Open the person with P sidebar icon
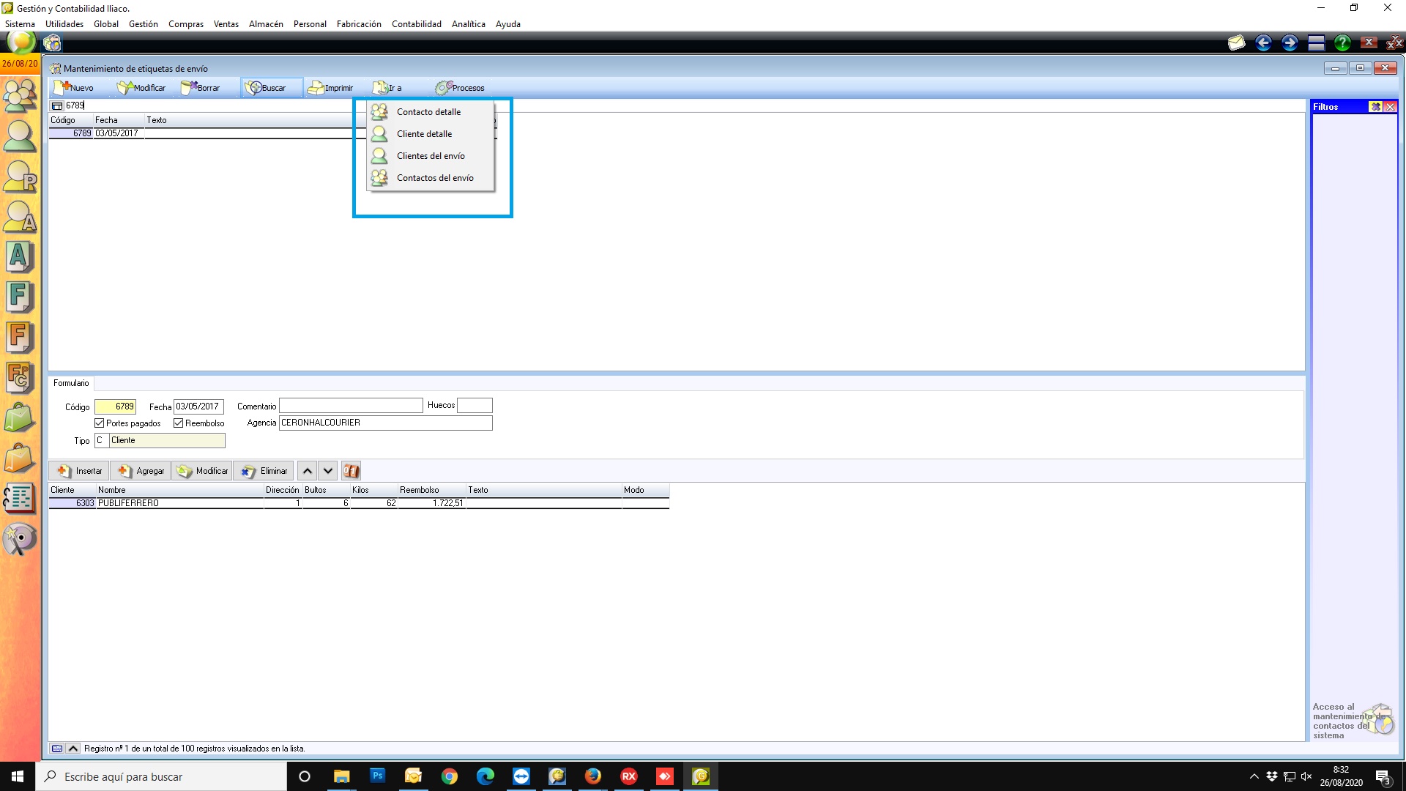Screen dimensions: 1406x791 coord(20,176)
